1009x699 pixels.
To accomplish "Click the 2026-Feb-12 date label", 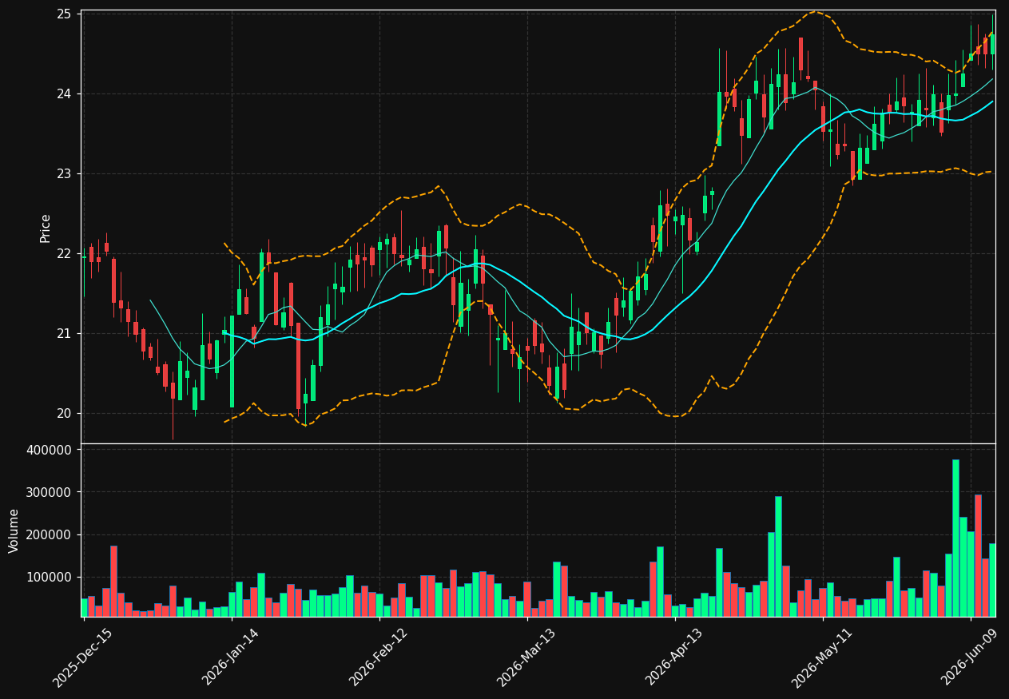I will (x=379, y=657).
